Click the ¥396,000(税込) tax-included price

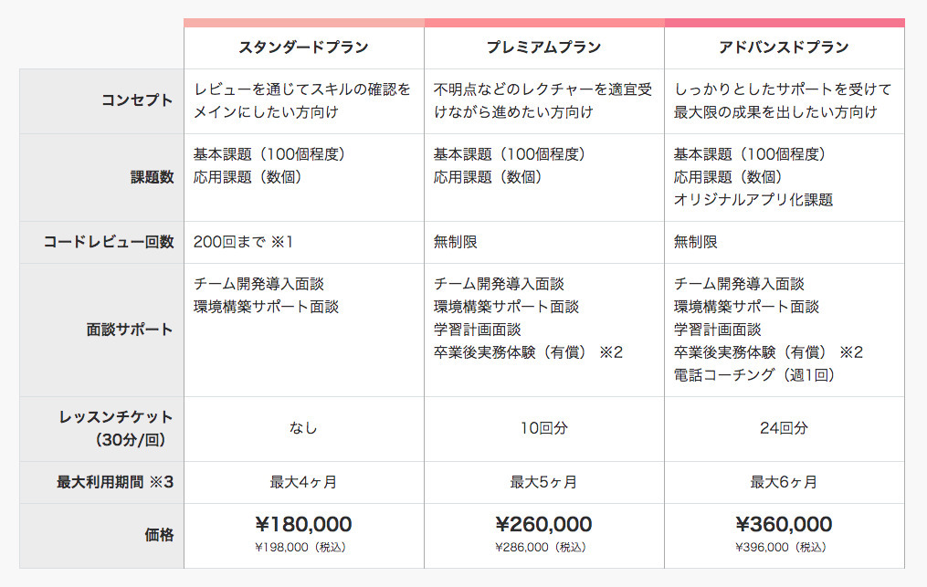click(781, 548)
